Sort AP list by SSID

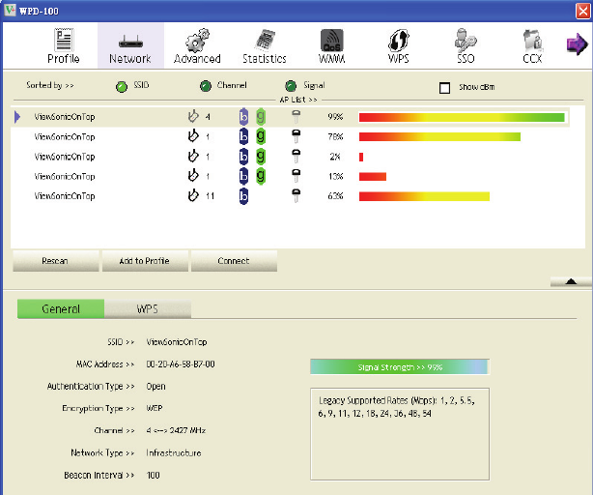[122, 87]
